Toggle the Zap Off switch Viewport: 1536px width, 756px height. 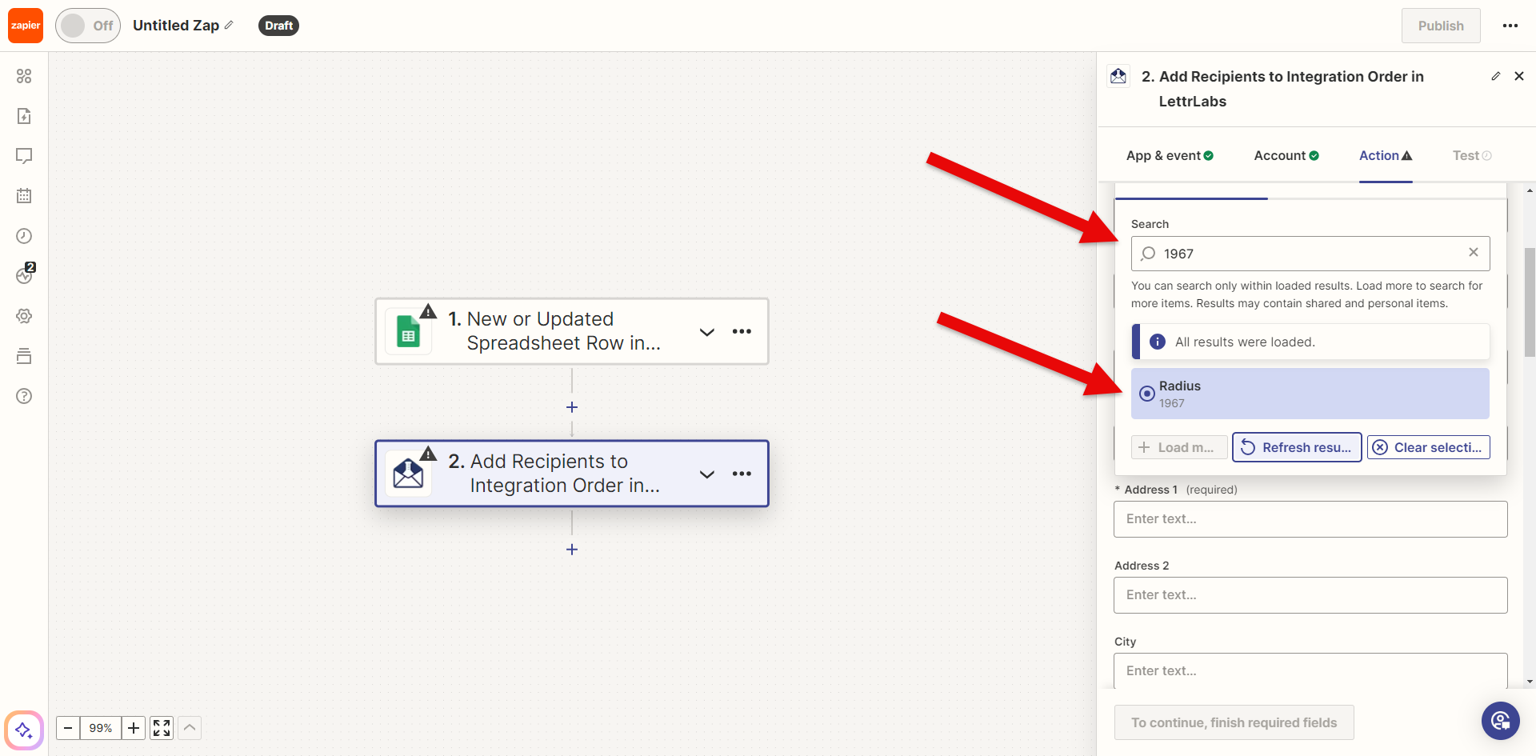coord(88,26)
